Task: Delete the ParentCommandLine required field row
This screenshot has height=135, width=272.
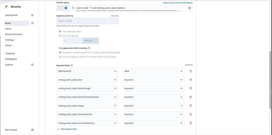Action: click(191, 97)
